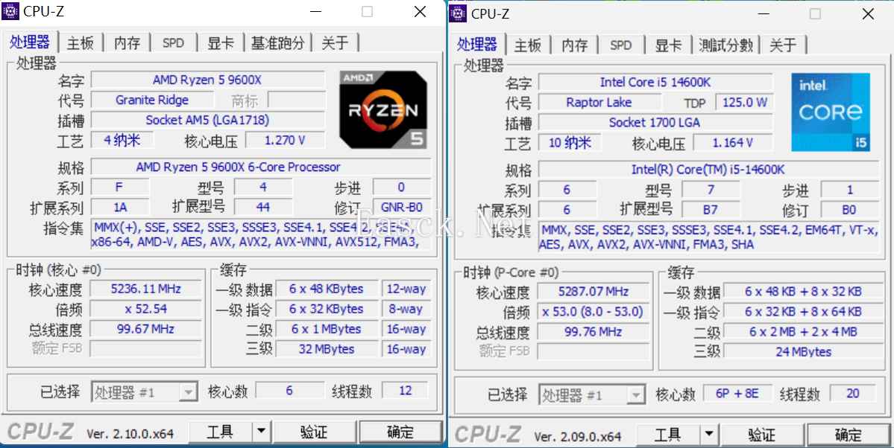Click the GNR-B0 revision value
This screenshot has height=448, width=894.
pyautogui.click(x=401, y=207)
